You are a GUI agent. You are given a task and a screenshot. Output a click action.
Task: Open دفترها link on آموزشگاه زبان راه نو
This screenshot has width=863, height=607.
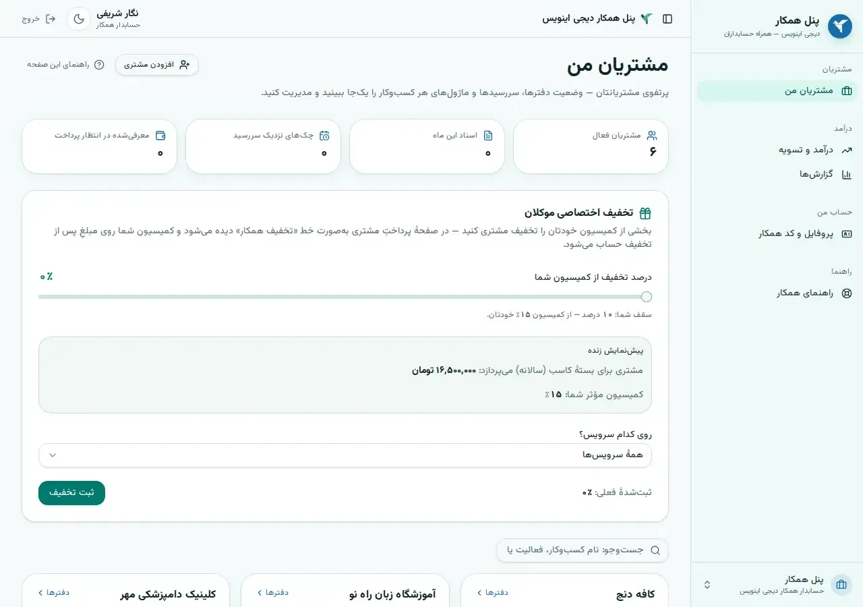(273, 593)
